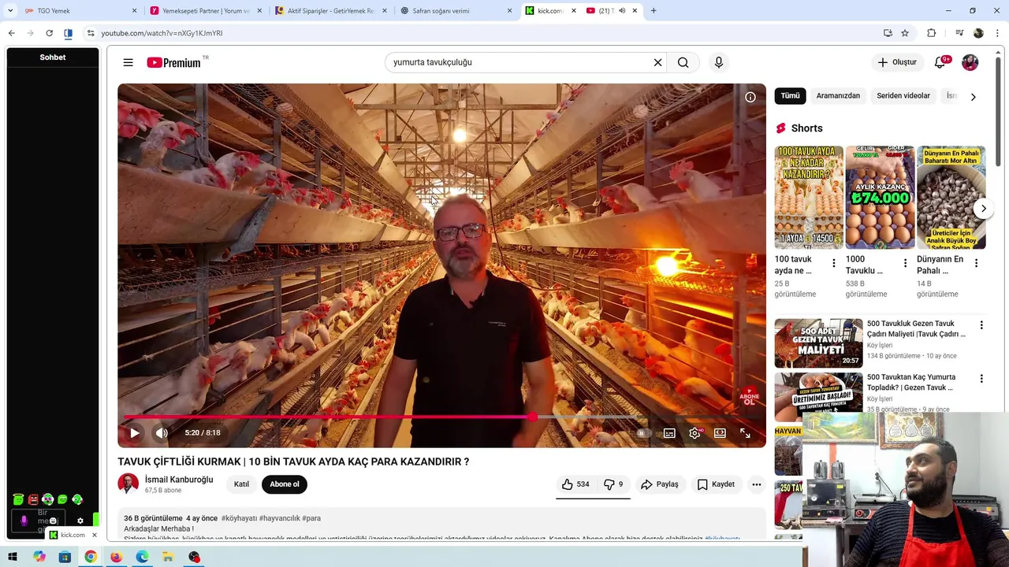
Task: Open options for 1000 Tavuklu short
Action: [905, 263]
